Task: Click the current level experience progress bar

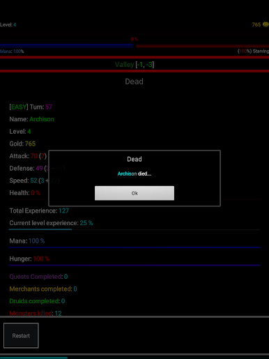Action: coord(134,229)
